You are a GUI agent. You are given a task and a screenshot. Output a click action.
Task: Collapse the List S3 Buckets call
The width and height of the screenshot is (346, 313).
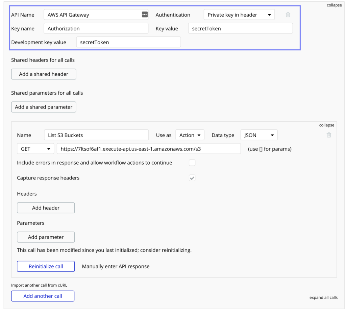327,125
